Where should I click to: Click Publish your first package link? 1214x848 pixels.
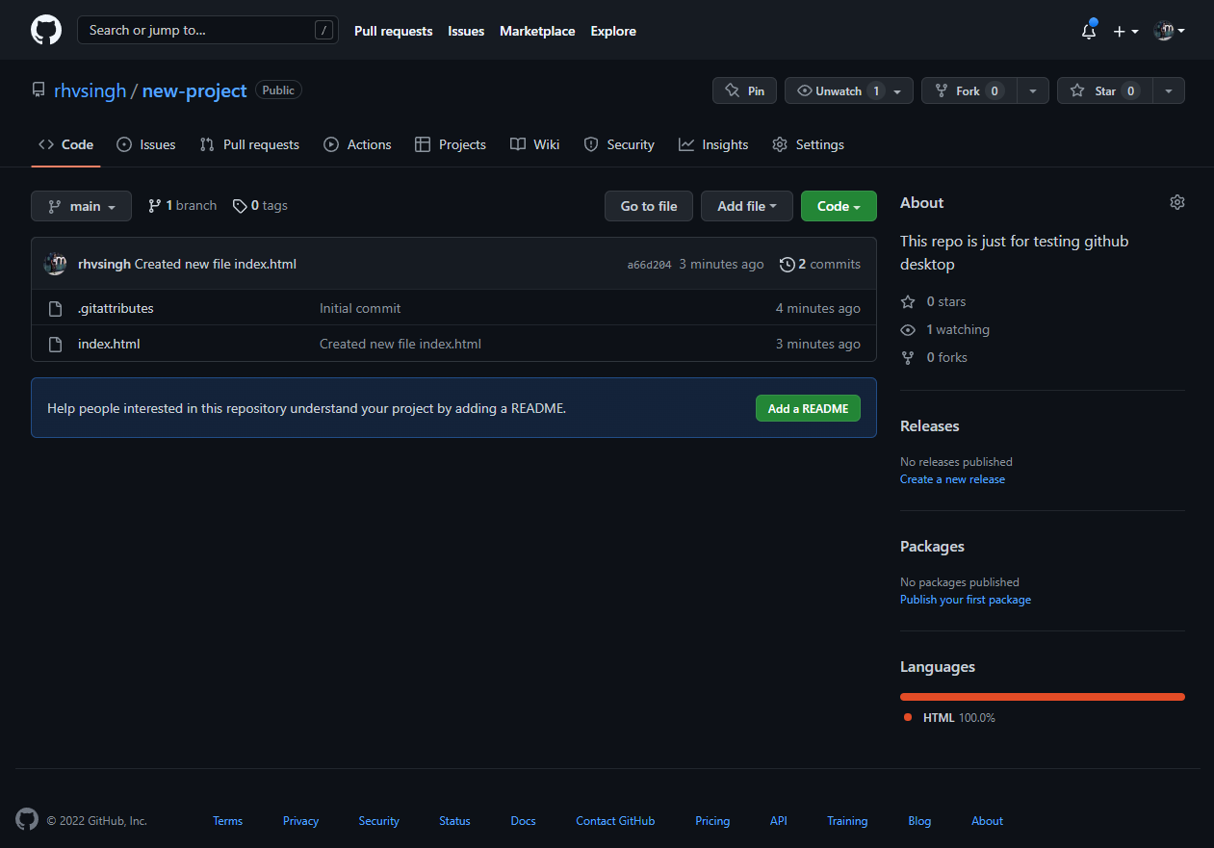(x=966, y=600)
